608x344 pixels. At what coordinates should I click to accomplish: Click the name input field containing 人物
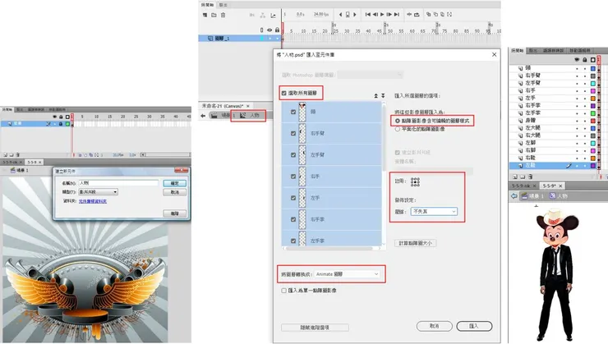(118, 183)
